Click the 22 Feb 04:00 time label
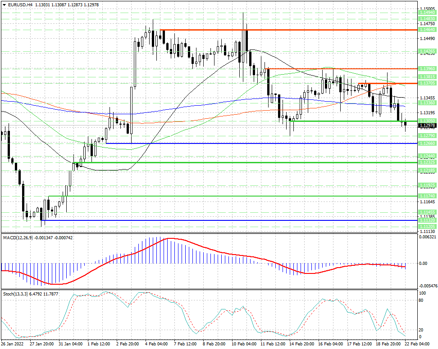Screen dimensions: 438x349 click(x=417, y=344)
